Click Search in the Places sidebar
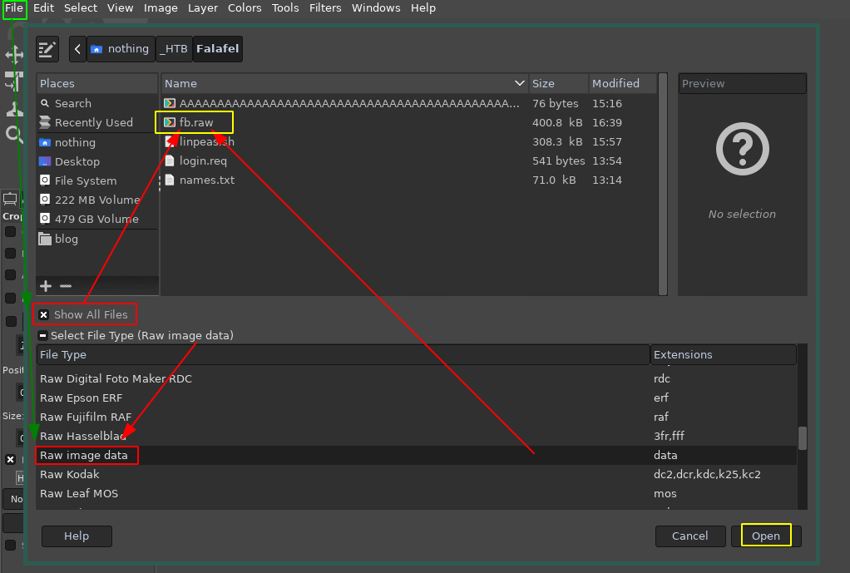850x573 pixels. coord(72,103)
